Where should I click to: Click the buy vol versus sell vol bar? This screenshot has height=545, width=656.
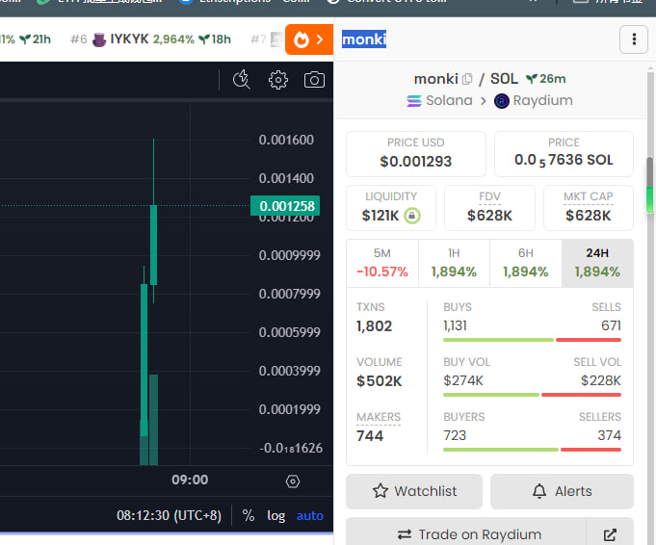point(532,395)
